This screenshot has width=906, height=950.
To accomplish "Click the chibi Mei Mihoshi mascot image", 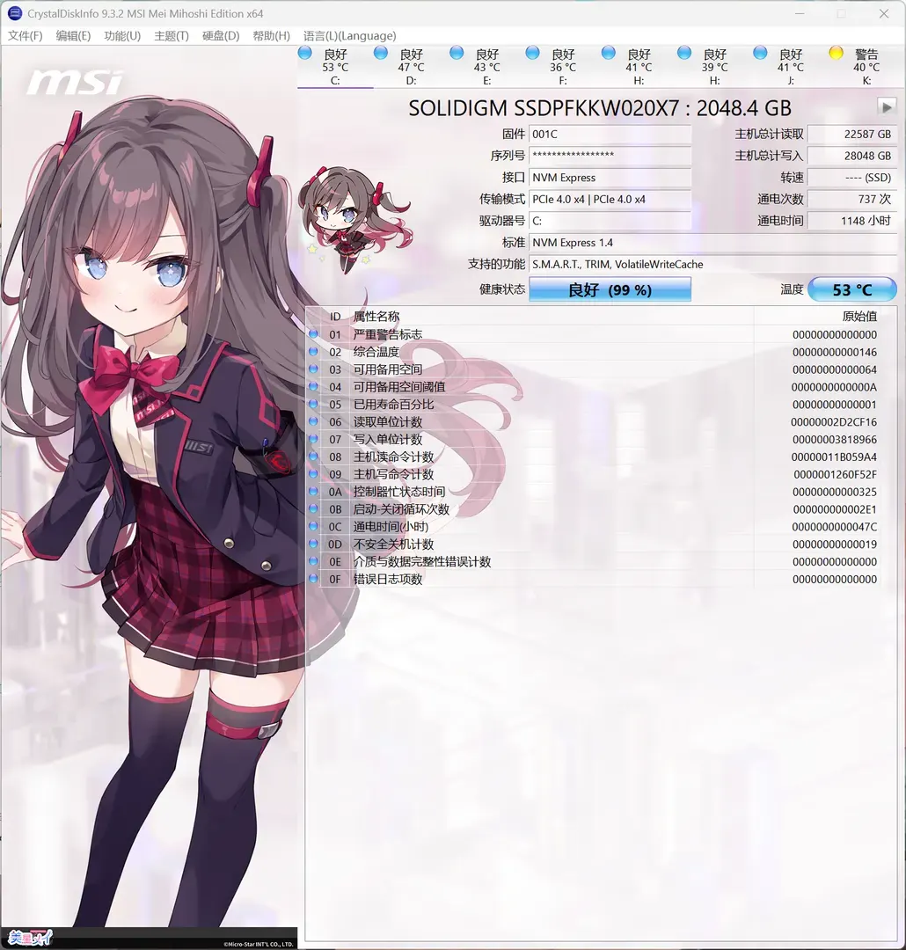I will click(354, 219).
